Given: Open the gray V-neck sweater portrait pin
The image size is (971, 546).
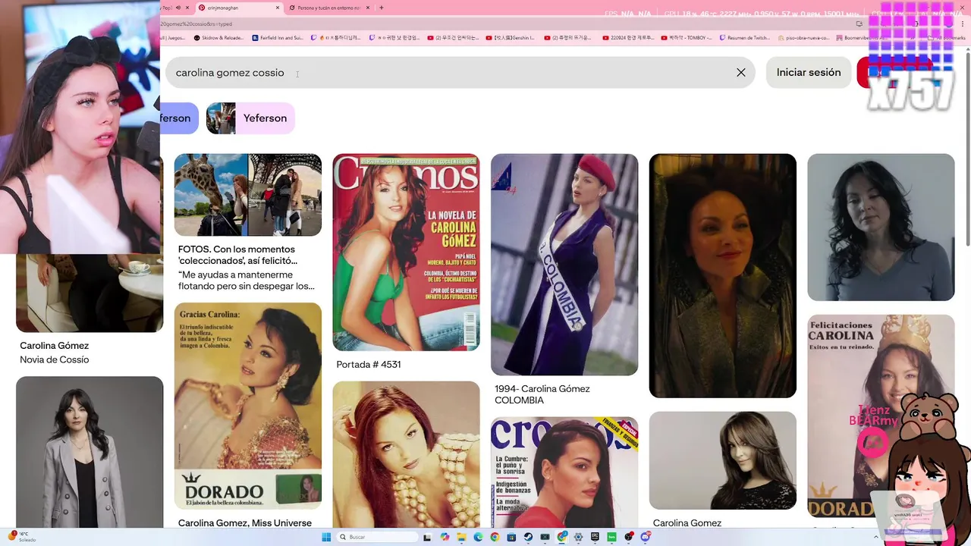Looking at the screenshot, I should [881, 227].
